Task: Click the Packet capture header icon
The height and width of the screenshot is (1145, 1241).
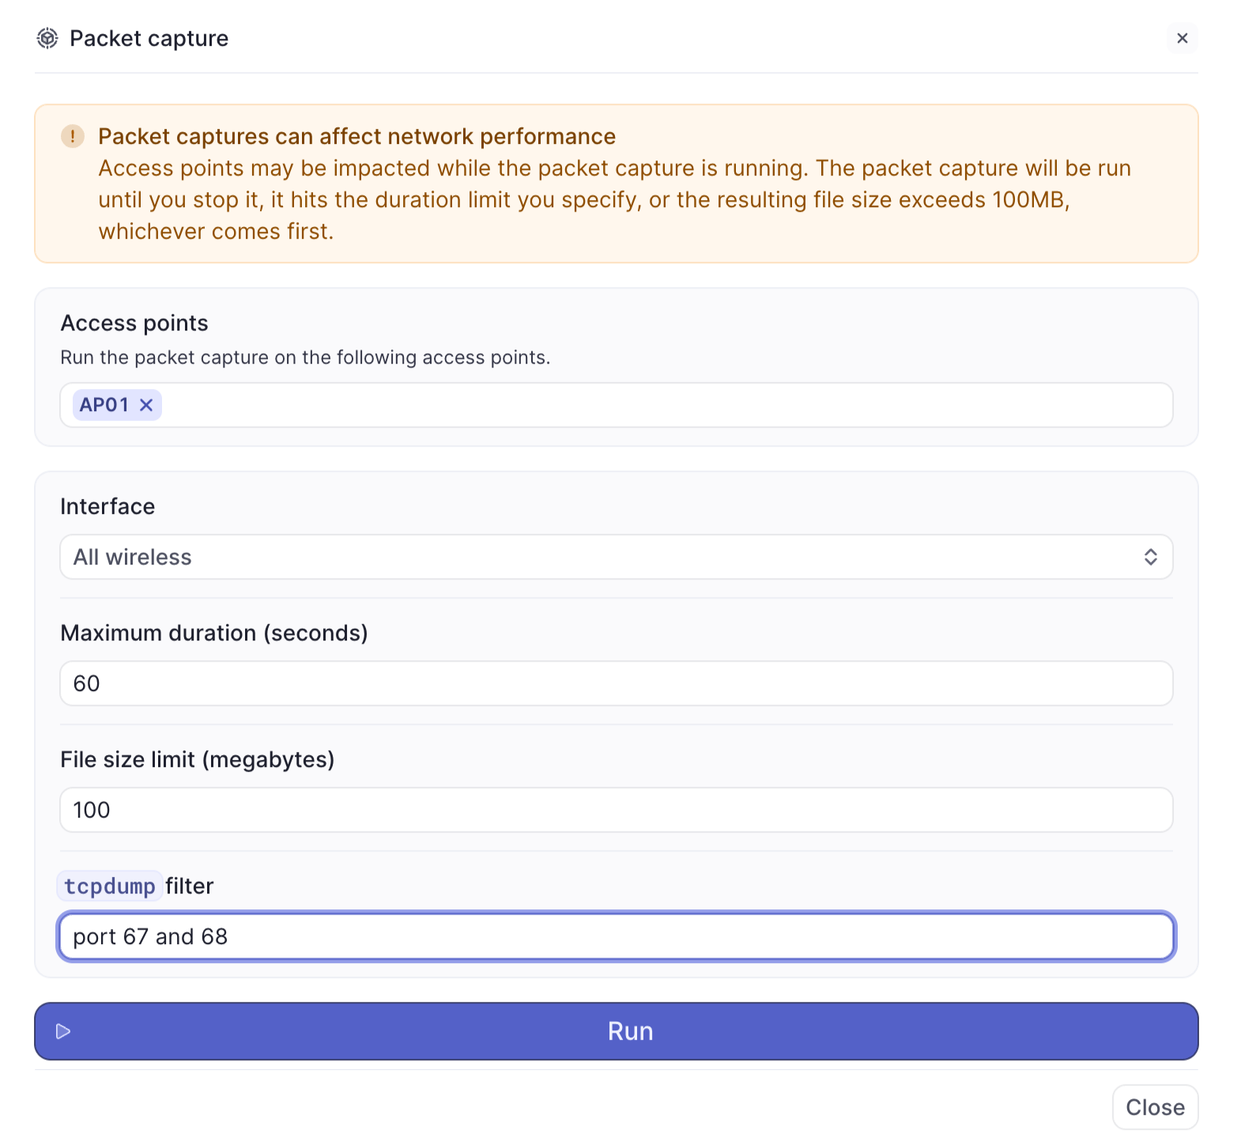Action: pos(47,38)
